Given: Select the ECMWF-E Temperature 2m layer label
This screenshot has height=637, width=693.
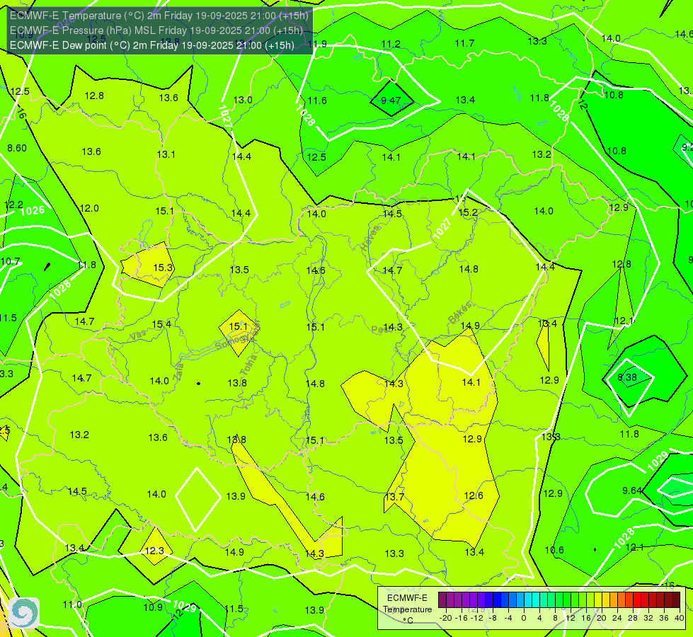Looking at the screenshot, I should coord(159,16).
